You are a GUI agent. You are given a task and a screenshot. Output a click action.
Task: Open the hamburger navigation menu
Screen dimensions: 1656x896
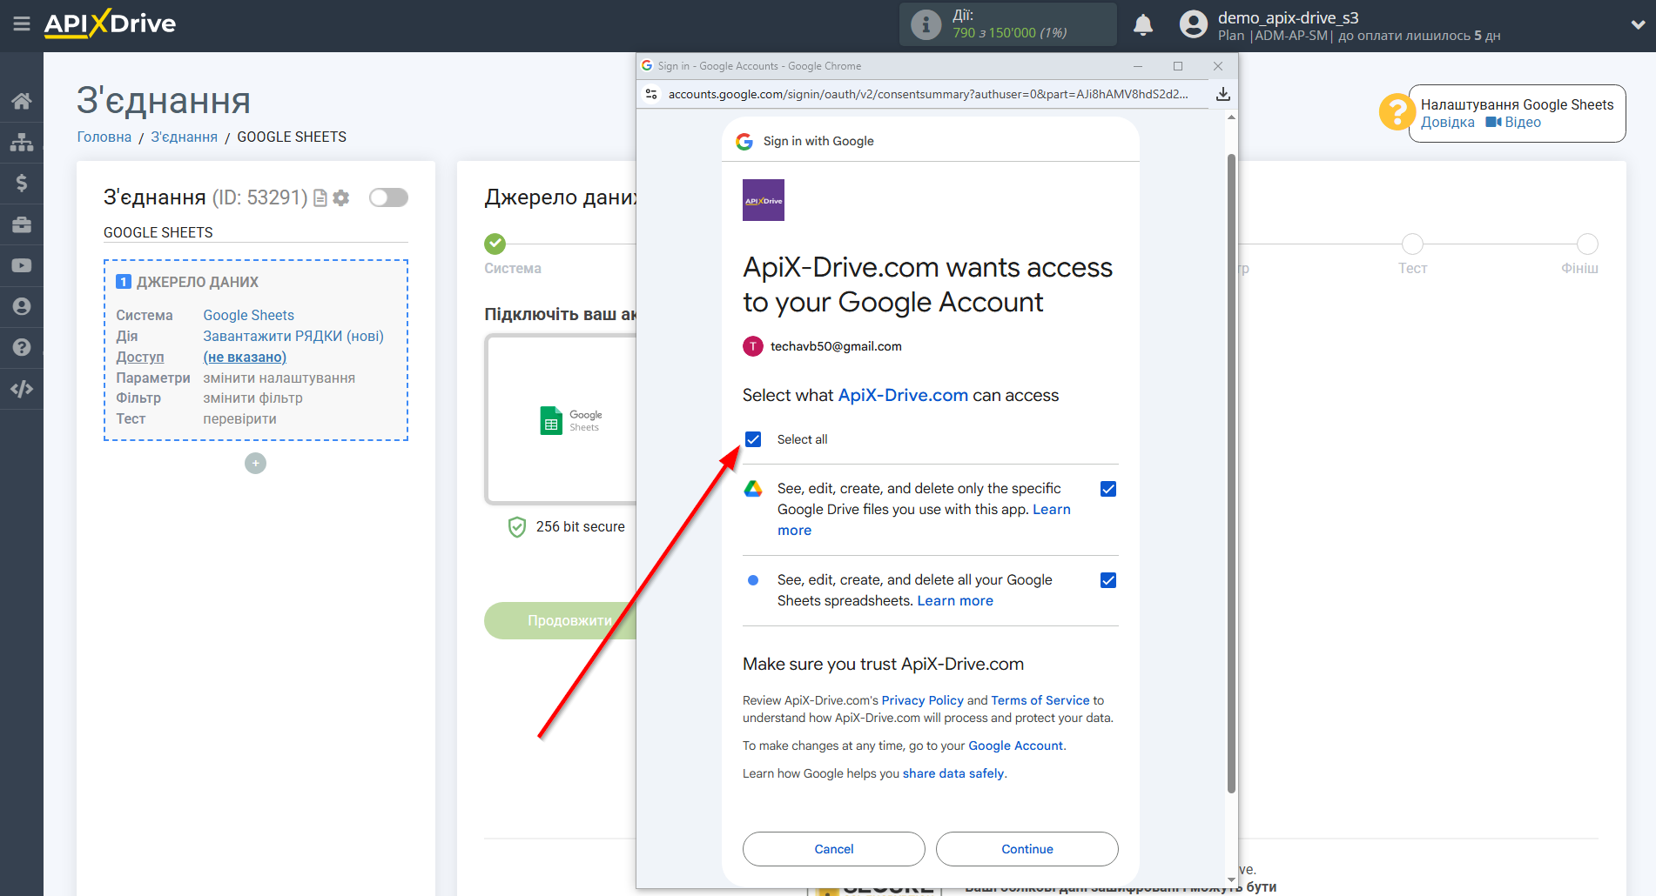(x=22, y=24)
